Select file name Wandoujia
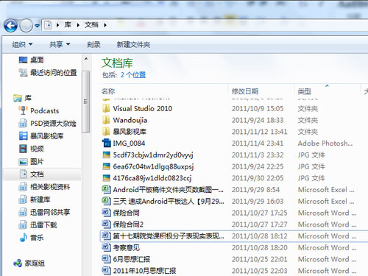The image size is (368, 276). pyautogui.click(x=130, y=120)
